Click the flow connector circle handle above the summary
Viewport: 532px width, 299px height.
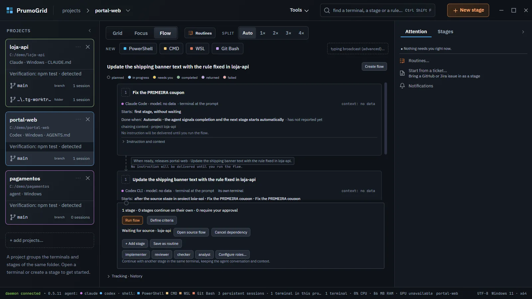coord(126,203)
